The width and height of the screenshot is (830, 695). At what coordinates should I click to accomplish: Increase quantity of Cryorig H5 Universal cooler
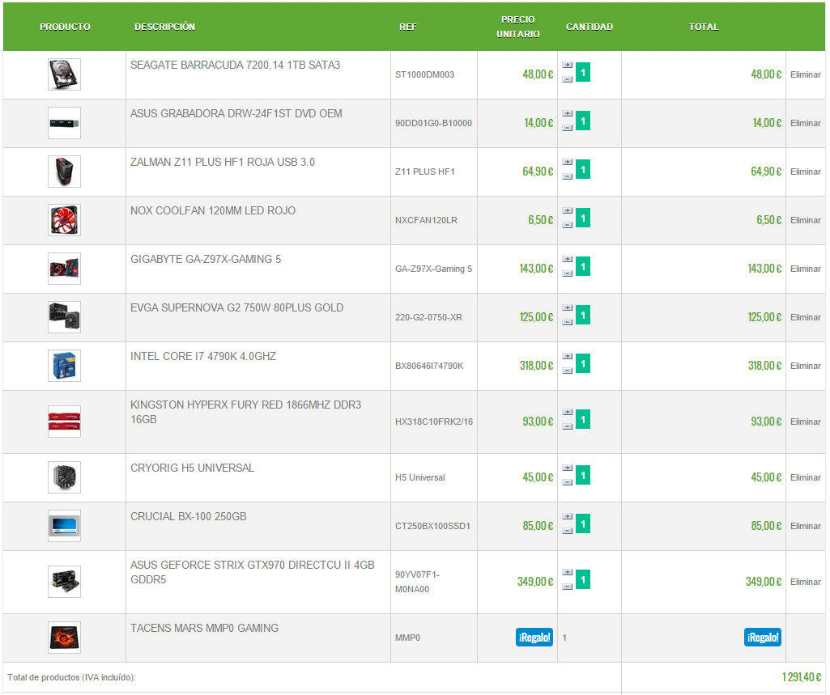click(x=567, y=468)
